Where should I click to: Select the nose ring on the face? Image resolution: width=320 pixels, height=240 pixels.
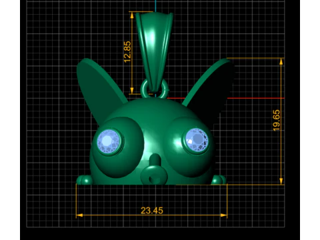click(x=154, y=175)
